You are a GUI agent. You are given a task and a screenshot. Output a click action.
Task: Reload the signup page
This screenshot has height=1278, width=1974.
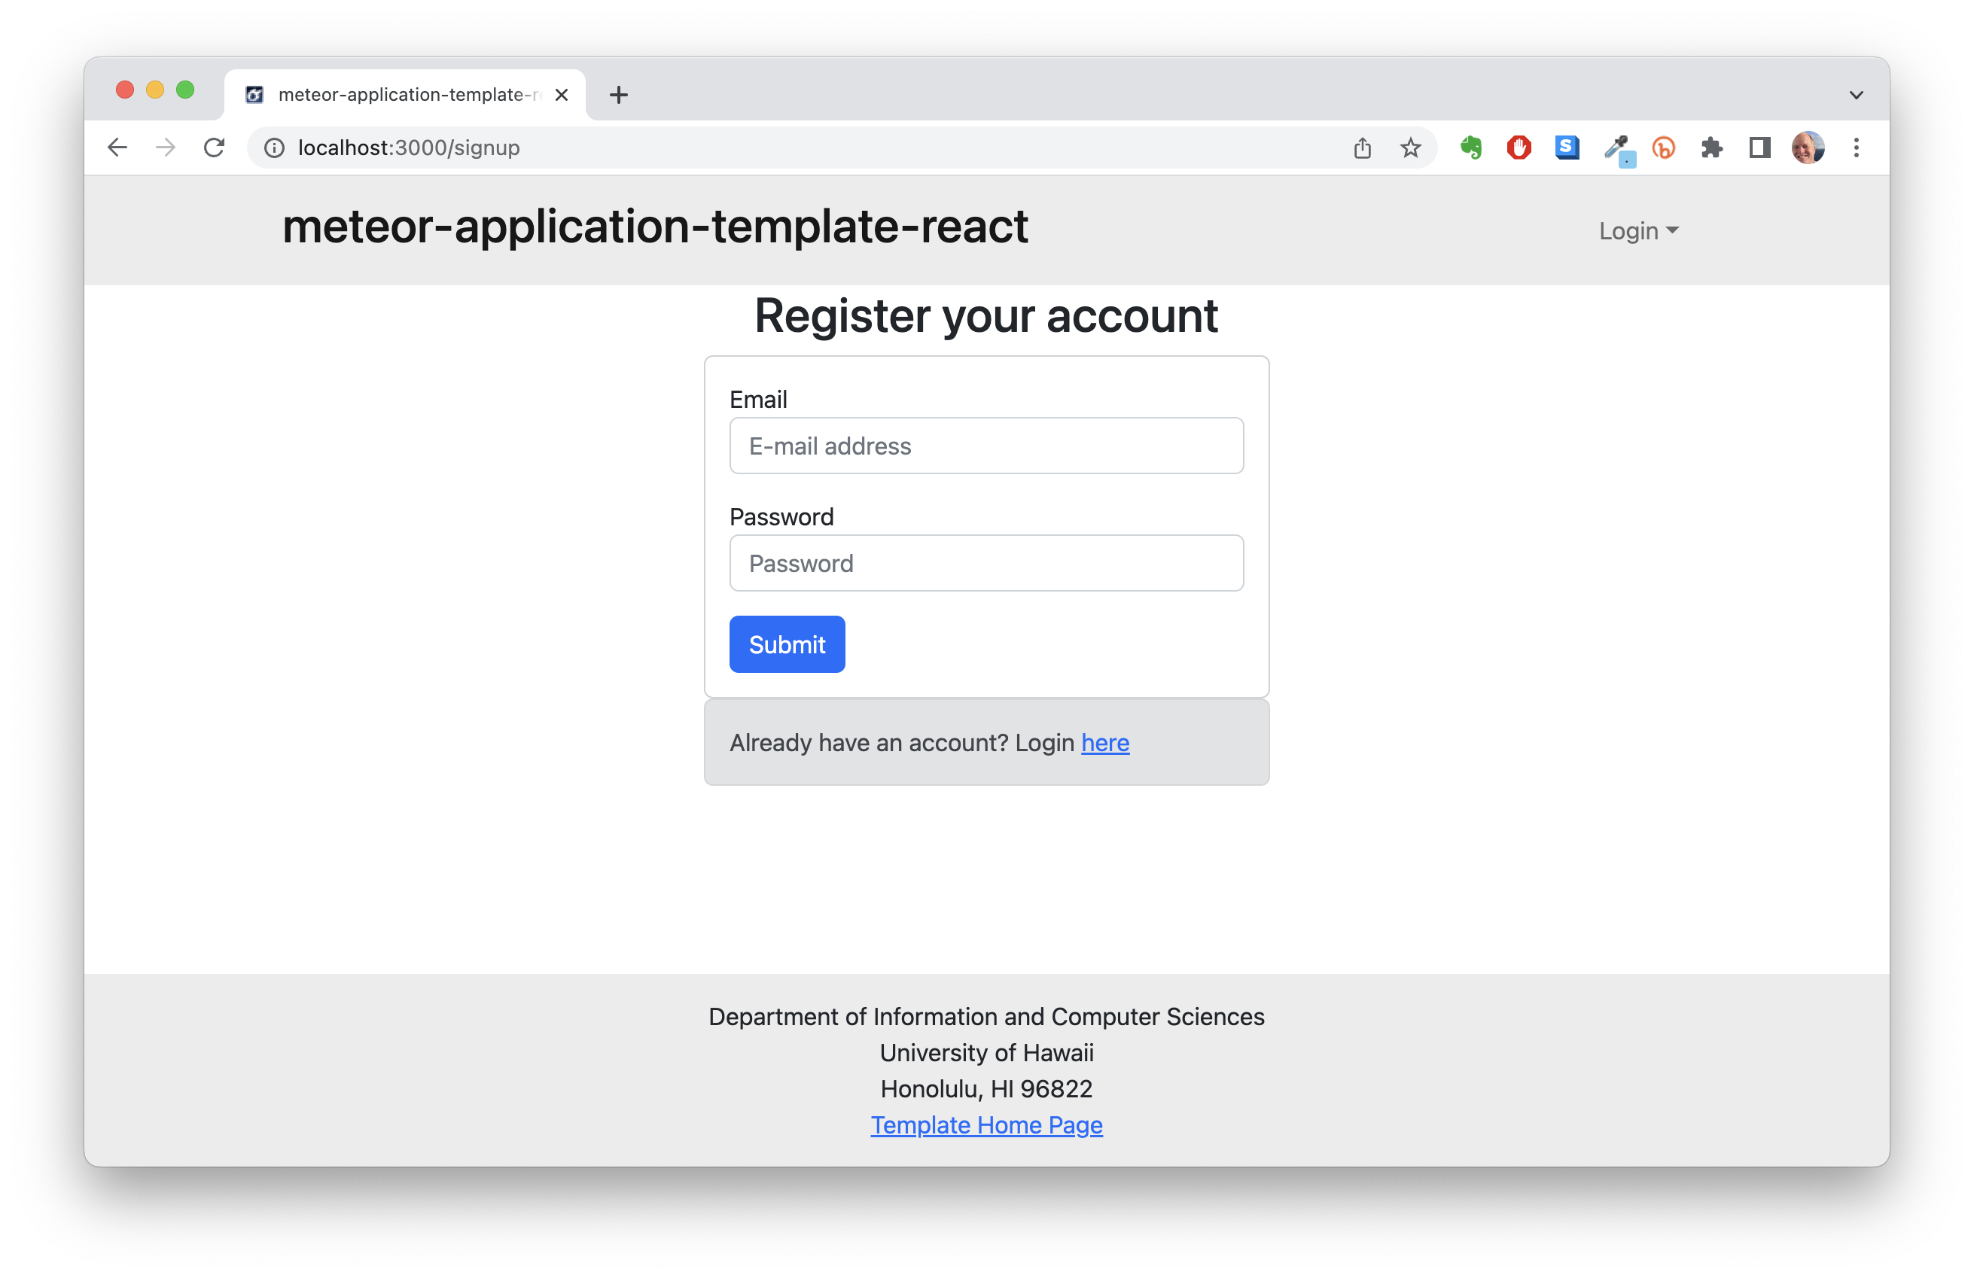pos(214,148)
